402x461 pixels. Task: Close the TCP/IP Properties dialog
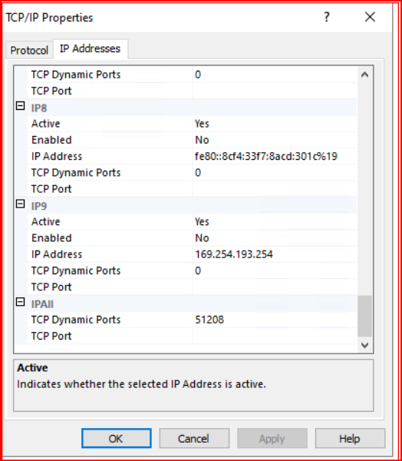(370, 17)
